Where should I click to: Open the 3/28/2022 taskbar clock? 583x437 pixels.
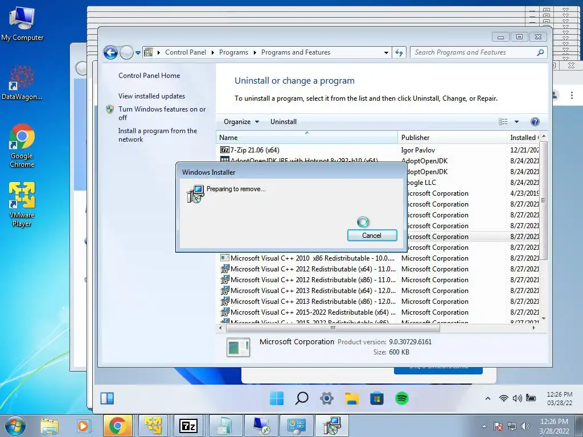coord(554,426)
